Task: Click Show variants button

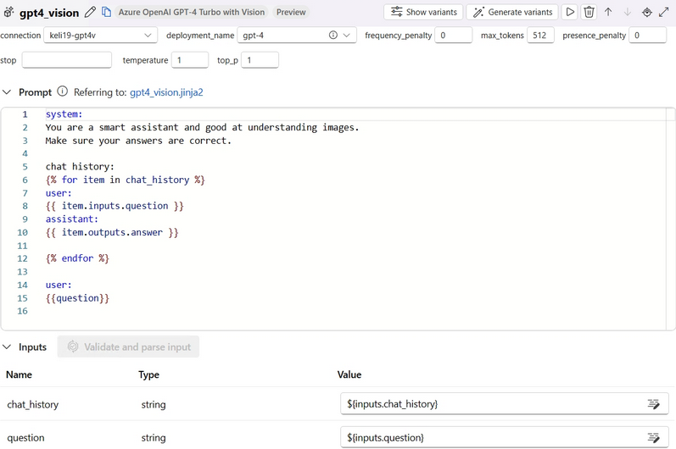Action: point(423,12)
